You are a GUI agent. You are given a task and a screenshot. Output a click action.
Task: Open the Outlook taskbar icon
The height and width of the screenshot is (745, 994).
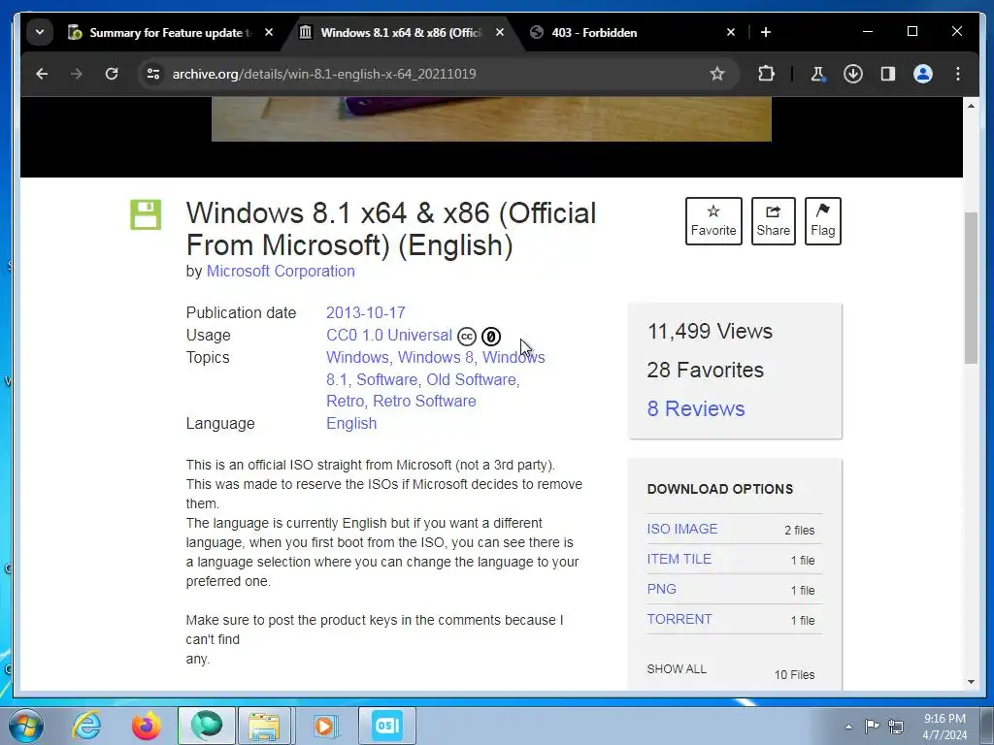(387, 726)
